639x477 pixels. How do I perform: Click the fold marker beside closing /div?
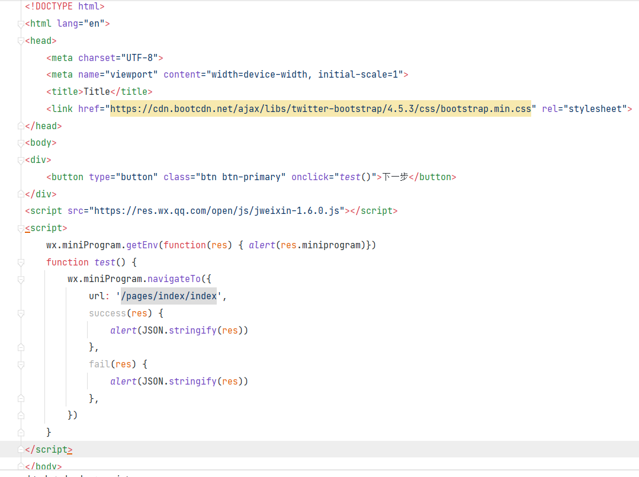tap(21, 194)
